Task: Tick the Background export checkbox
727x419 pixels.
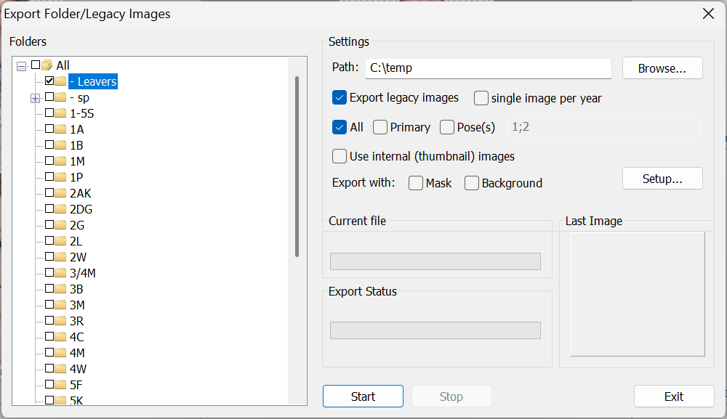Action: (x=472, y=183)
